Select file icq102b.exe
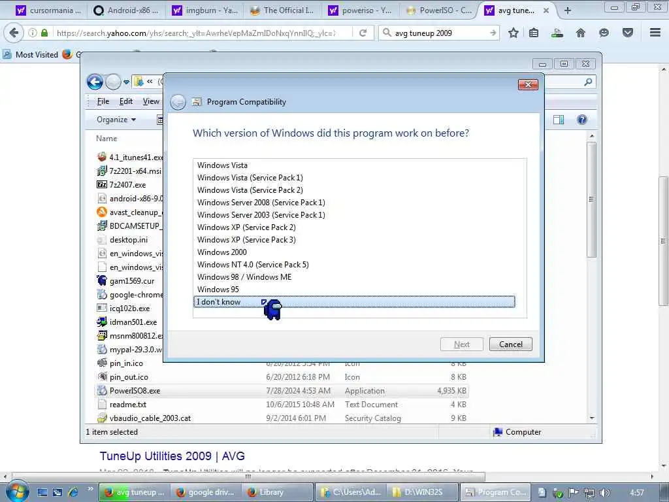 (123, 308)
